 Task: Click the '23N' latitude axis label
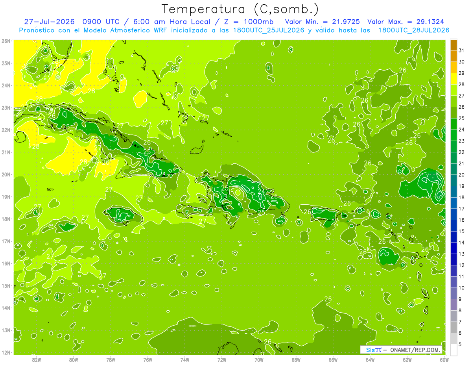6,107
